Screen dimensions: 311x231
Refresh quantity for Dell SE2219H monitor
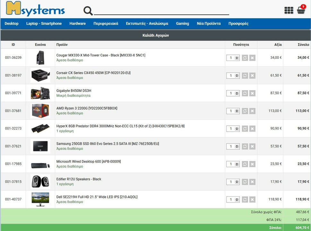pos(245,200)
